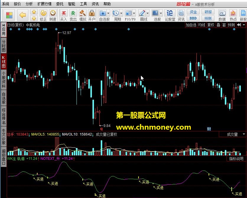Click the down arrow toolbar icon
The height and width of the screenshot is (198, 247).
click(34, 18)
